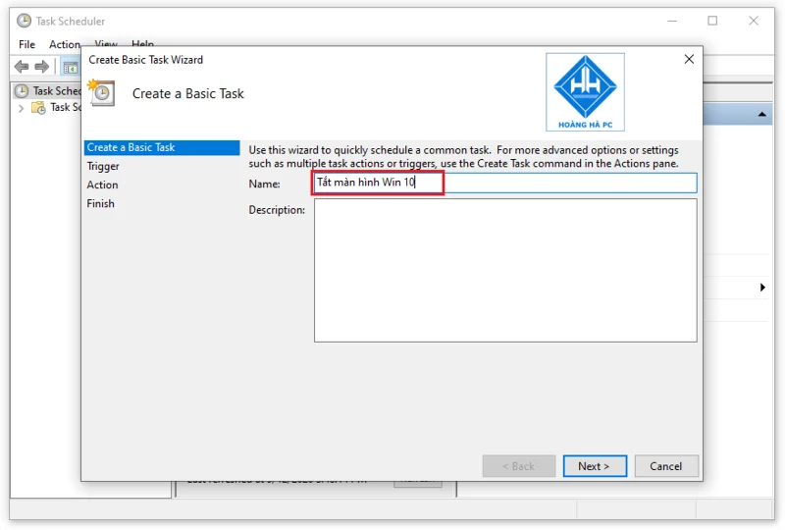Viewport: 785px width, 530px height.
Task: Open the File menu in Task Scheduler
Action: [26, 44]
